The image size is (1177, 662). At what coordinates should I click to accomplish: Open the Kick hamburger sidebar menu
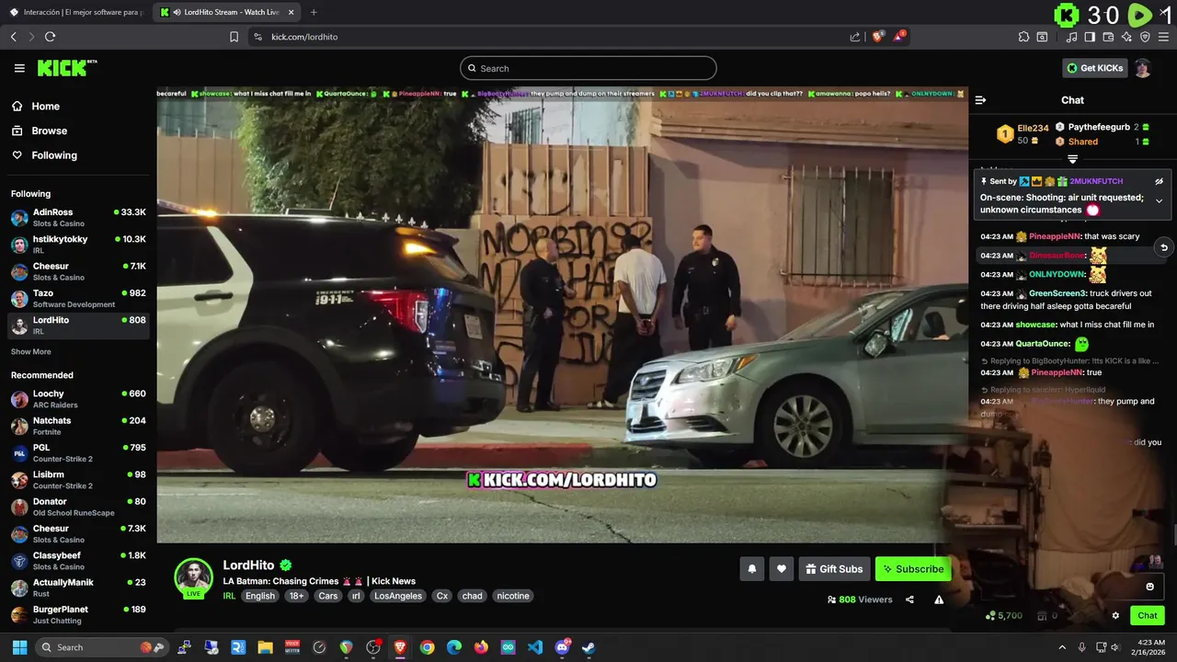pyautogui.click(x=19, y=68)
